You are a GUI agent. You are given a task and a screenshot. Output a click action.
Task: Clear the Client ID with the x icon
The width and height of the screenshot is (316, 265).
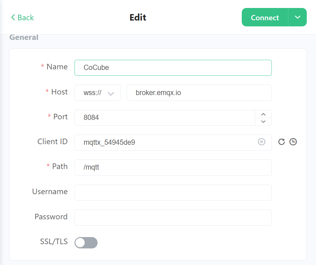(x=261, y=142)
